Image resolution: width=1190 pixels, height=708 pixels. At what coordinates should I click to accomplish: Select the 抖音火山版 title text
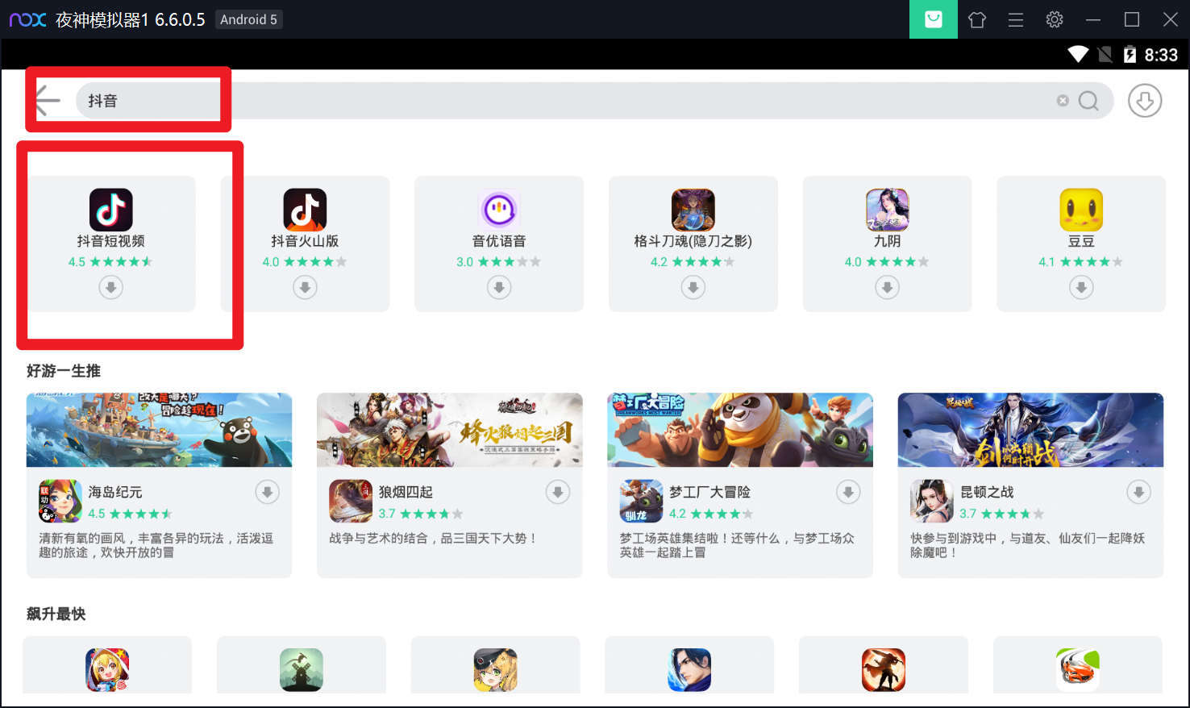click(x=305, y=241)
